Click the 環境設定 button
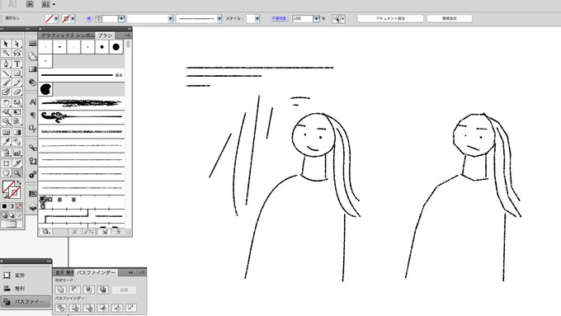 point(450,18)
